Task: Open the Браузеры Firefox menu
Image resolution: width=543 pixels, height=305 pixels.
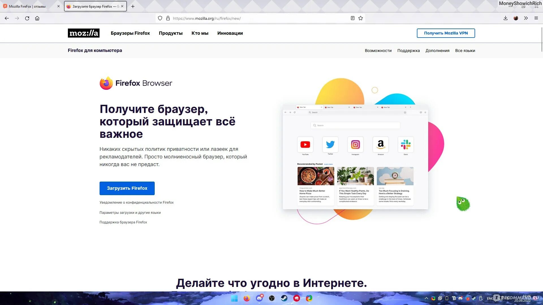Action: pos(130,33)
